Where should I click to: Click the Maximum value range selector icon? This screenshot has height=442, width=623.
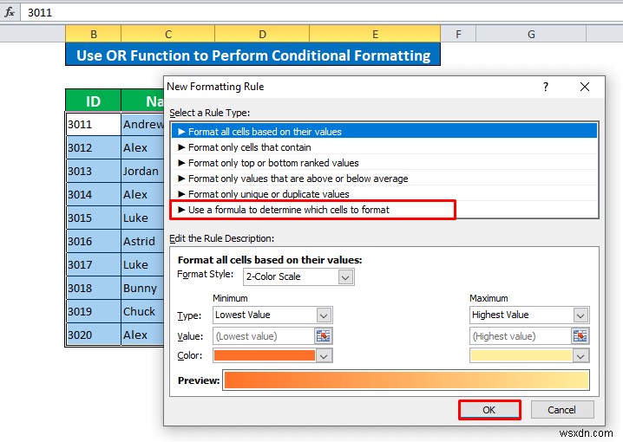(x=580, y=336)
